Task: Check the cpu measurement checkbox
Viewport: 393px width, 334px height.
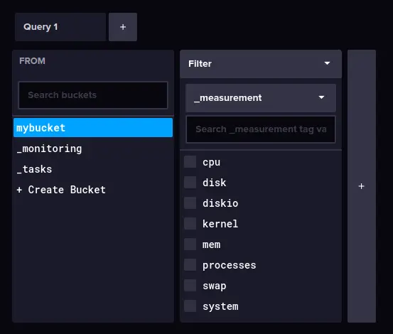Action: coord(190,162)
